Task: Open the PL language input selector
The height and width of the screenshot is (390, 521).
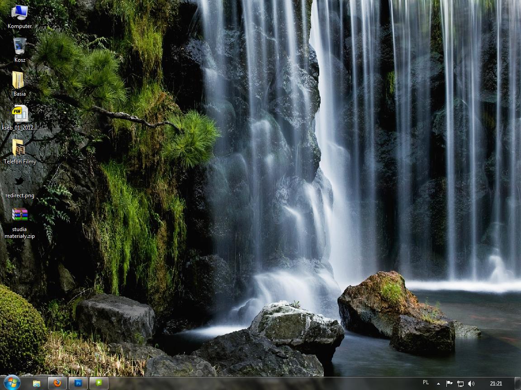Action: 426,383
